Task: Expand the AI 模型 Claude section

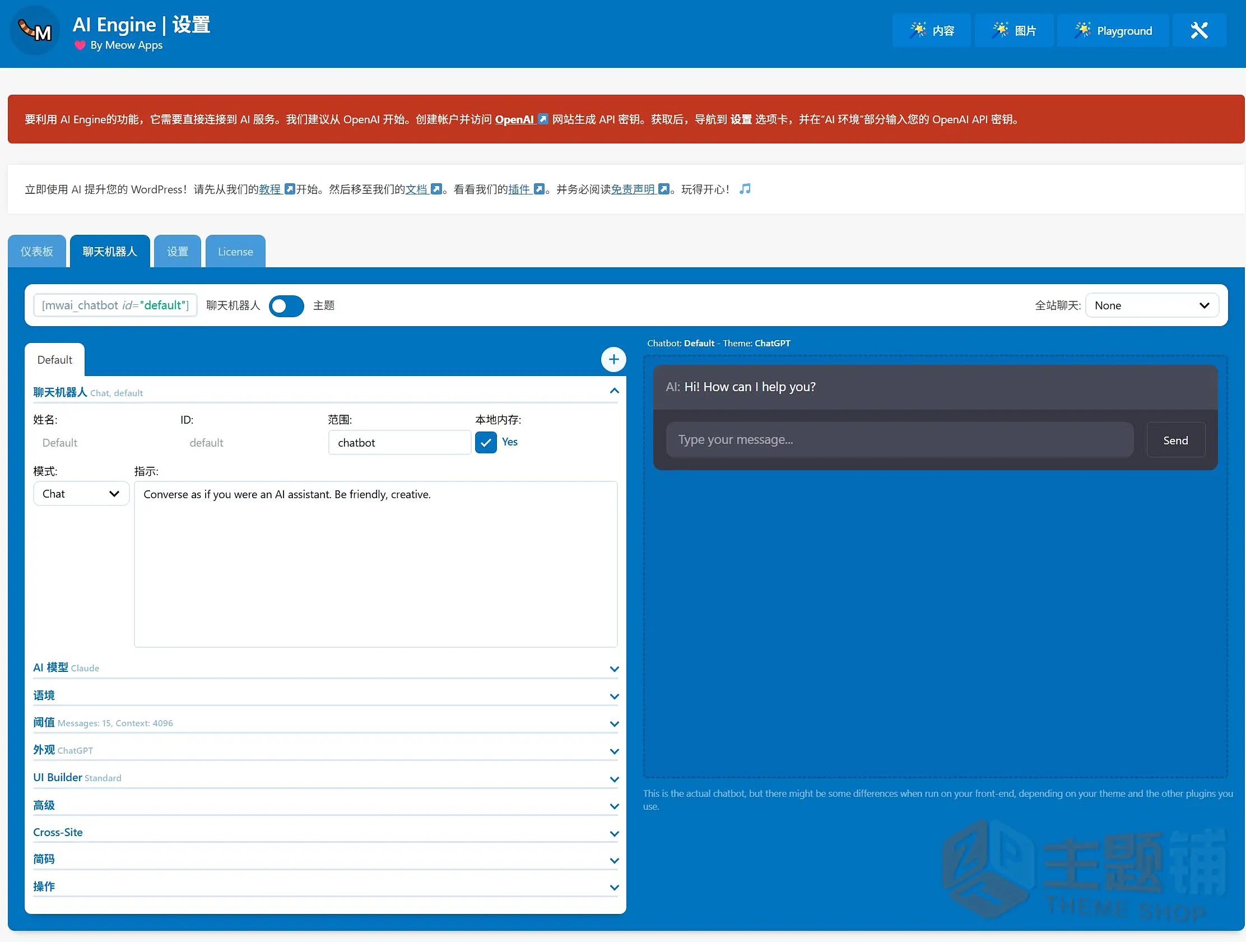Action: tap(326, 667)
